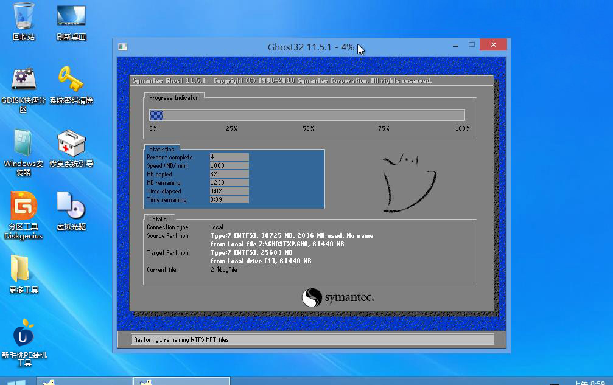
Task: Click the source partition 30725 MB text line
Action: pyautogui.click(x=292, y=235)
